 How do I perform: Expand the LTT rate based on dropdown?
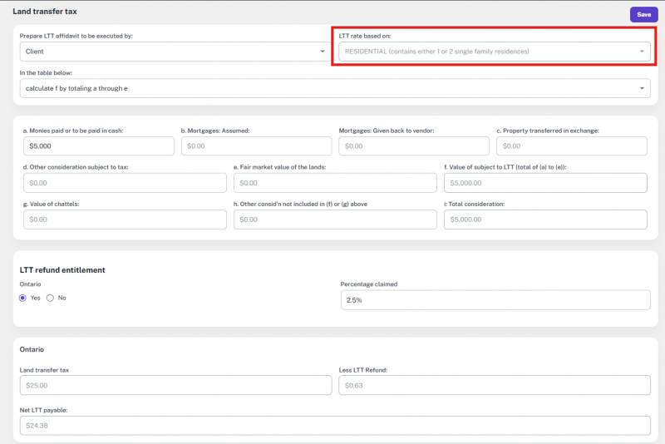point(494,52)
